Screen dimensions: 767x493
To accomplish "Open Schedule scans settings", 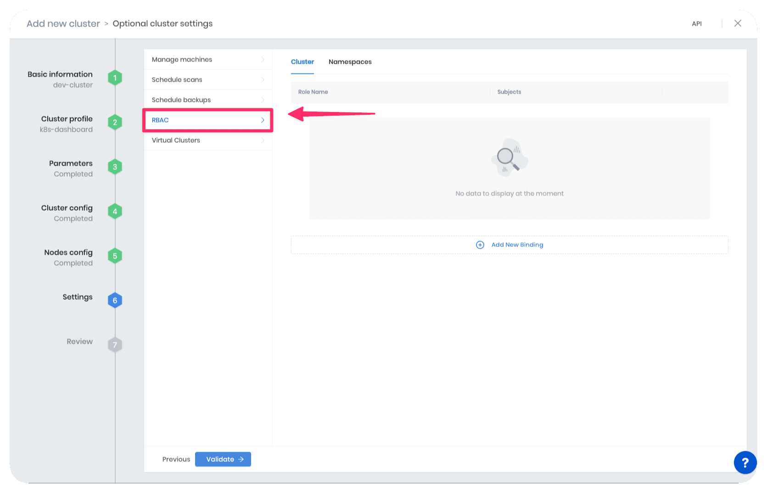I will click(x=208, y=79).
